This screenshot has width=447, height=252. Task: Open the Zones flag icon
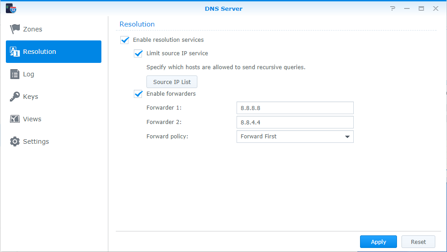click(x=15, y=29)
